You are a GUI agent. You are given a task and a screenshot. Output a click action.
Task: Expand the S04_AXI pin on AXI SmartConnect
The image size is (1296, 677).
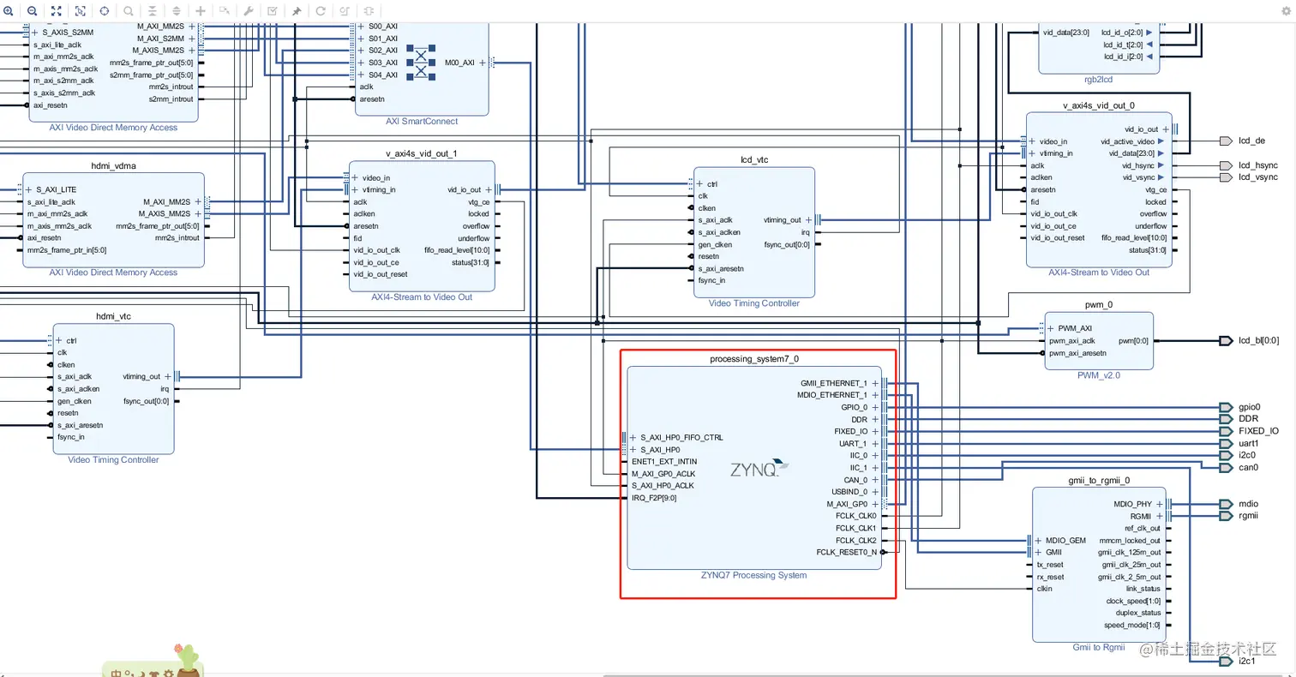(362, 75)
